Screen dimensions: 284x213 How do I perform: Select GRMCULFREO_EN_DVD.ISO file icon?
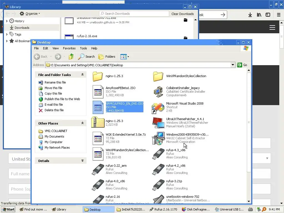click(x=98, y=107)
